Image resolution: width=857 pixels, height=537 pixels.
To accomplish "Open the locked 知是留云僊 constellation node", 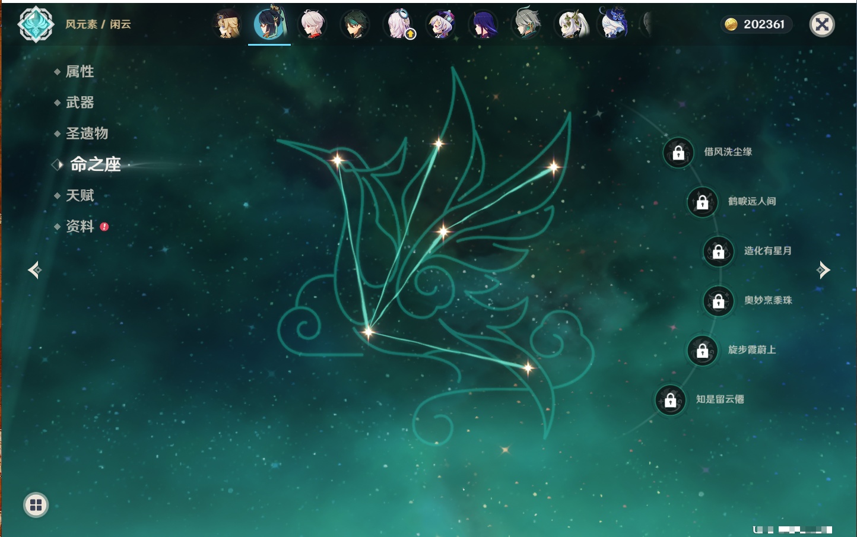I will coord(670,400).
